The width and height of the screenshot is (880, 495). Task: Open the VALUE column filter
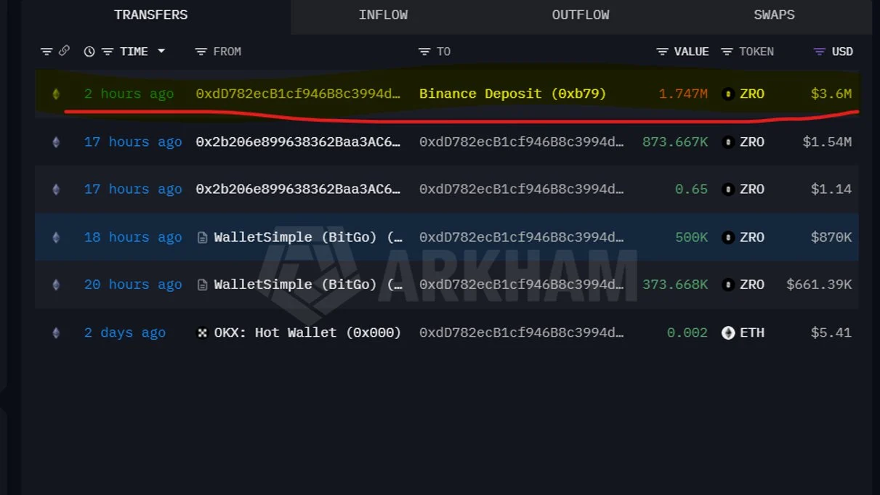662,52
